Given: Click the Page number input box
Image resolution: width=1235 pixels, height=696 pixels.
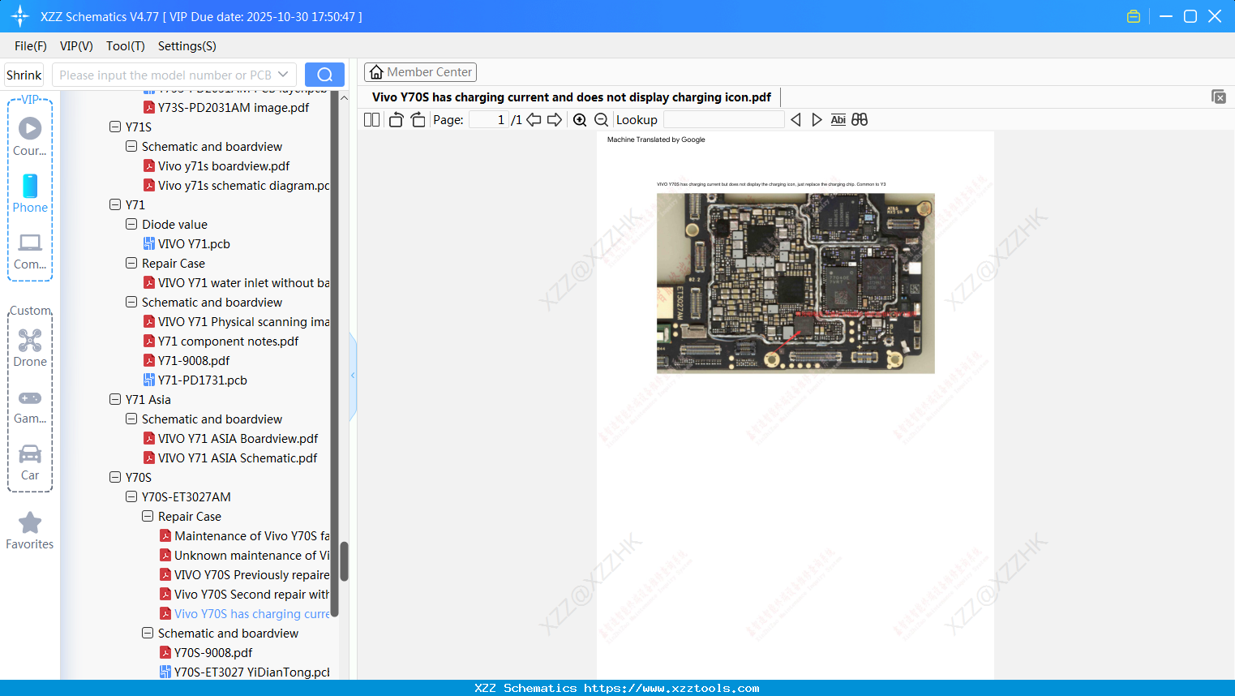Looking at the screenshot, I should tap(489, 120).
